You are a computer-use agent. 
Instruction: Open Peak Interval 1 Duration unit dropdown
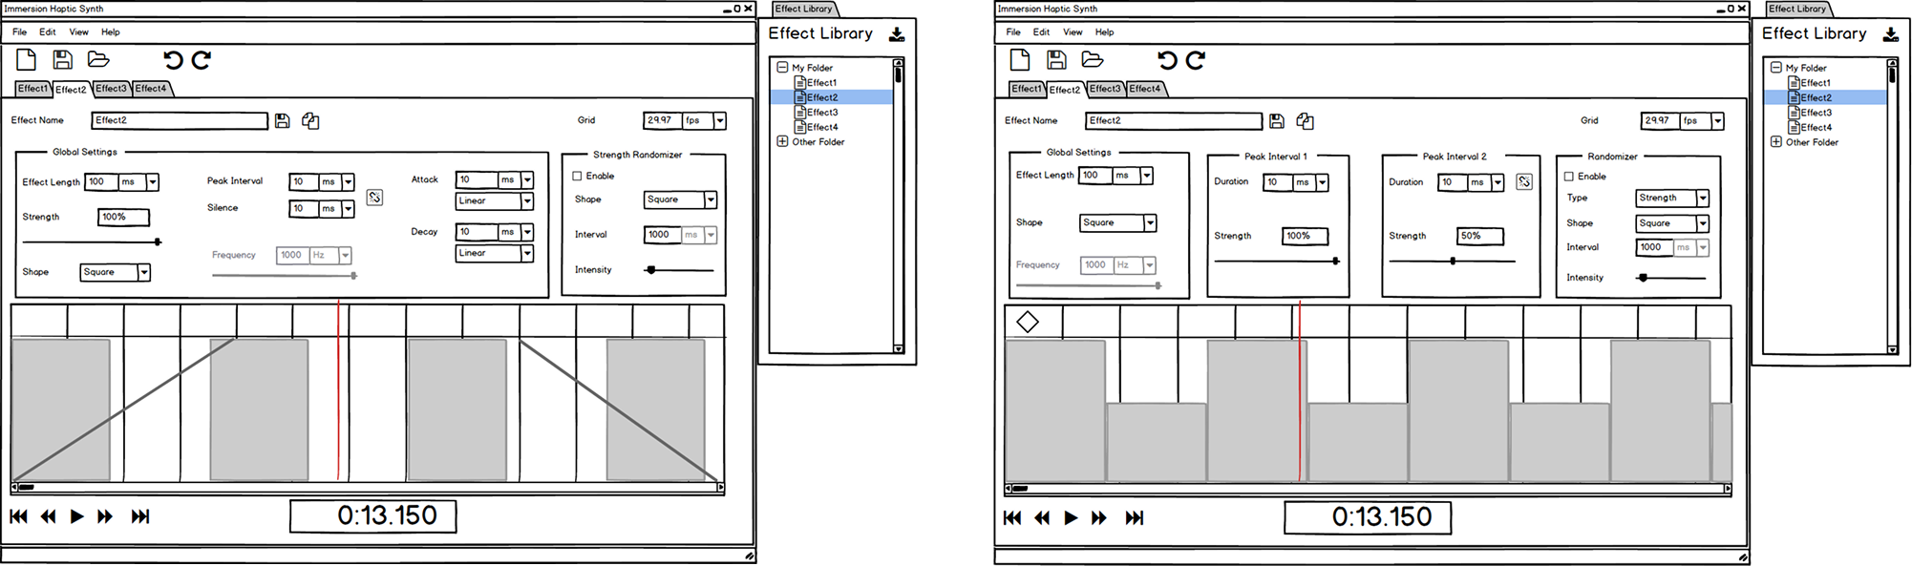pos(1322,182)
